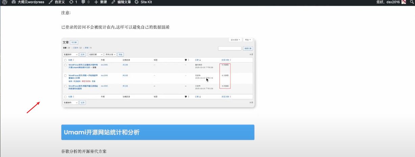Open the 帮助 help tab

coord(248,40)
